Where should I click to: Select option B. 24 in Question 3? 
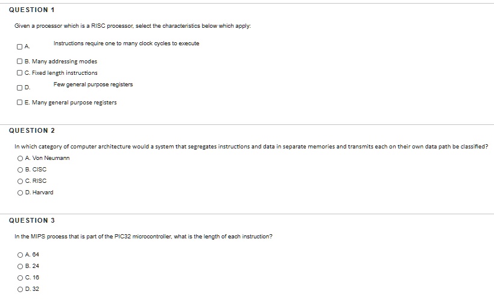20,266
